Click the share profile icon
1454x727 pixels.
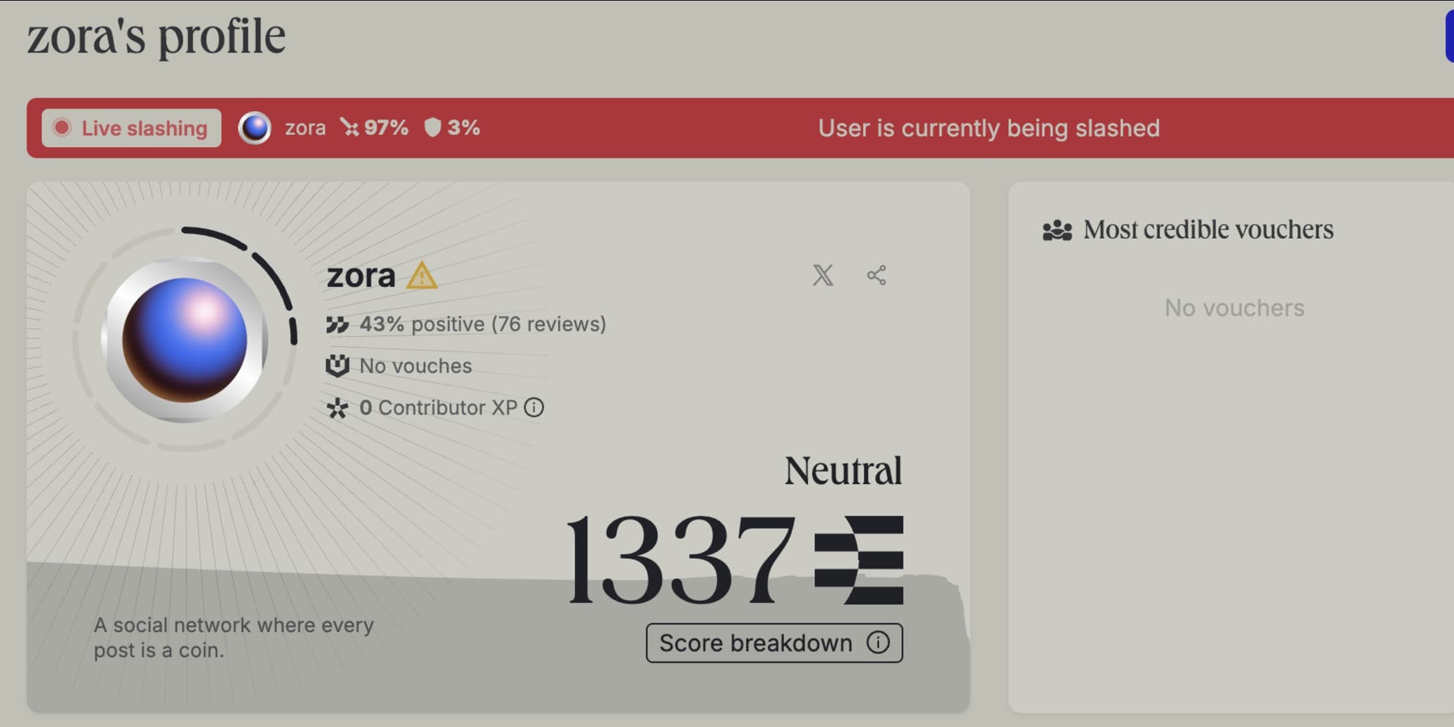[x=876, y=275]
